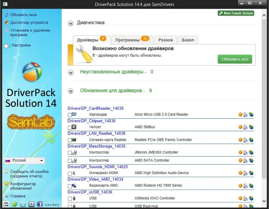Click the sun icon on the AMD High Definition Audio row

[x=240, y=173]
